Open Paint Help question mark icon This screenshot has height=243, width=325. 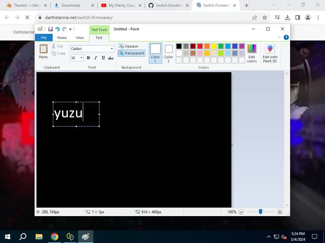(286, 37)
